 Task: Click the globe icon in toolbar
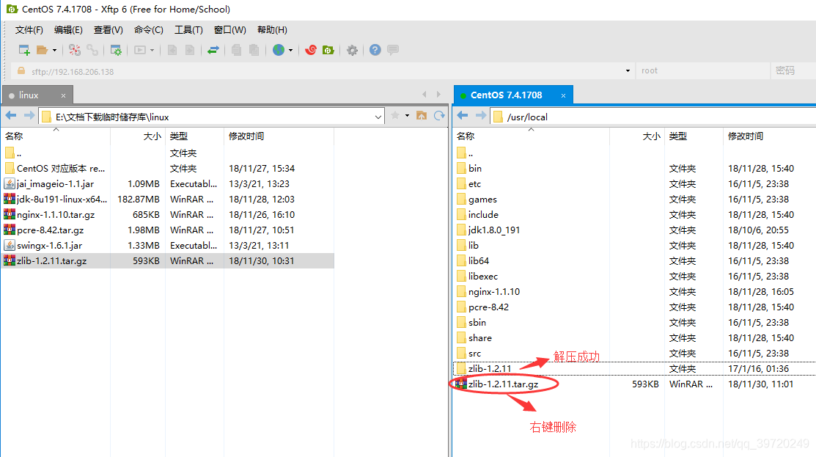(x=279, y=50)
